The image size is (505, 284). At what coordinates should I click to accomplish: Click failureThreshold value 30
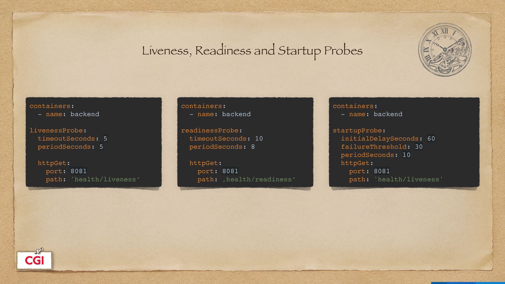pyautogui.click(x=419, y=147)
